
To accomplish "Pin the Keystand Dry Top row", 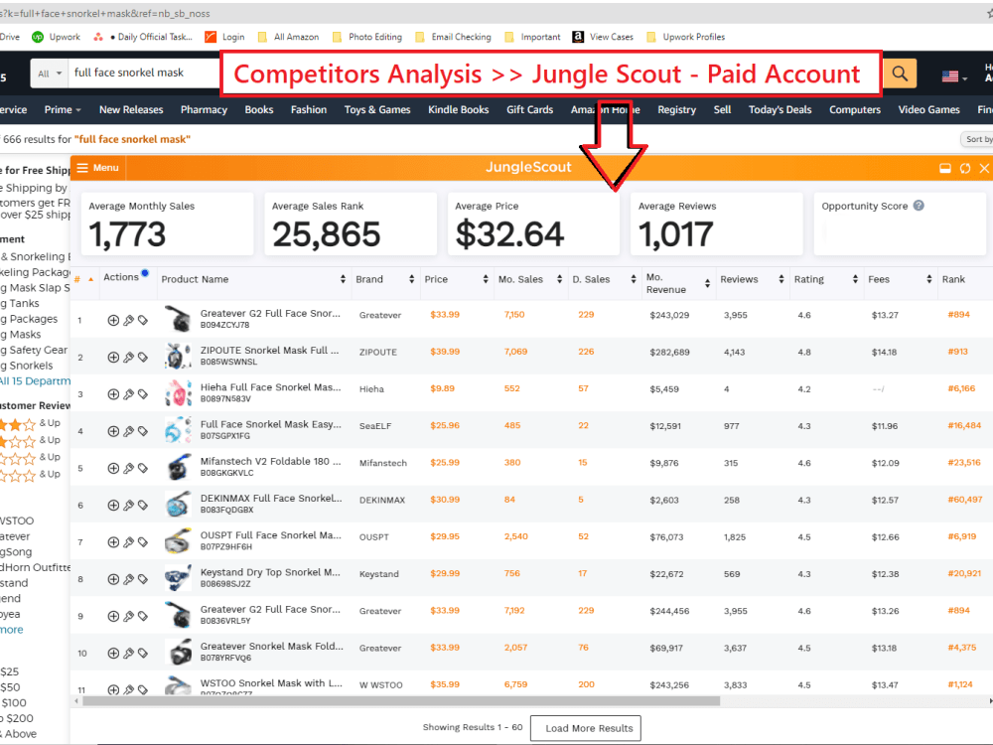I will click(x=128, y=579).
